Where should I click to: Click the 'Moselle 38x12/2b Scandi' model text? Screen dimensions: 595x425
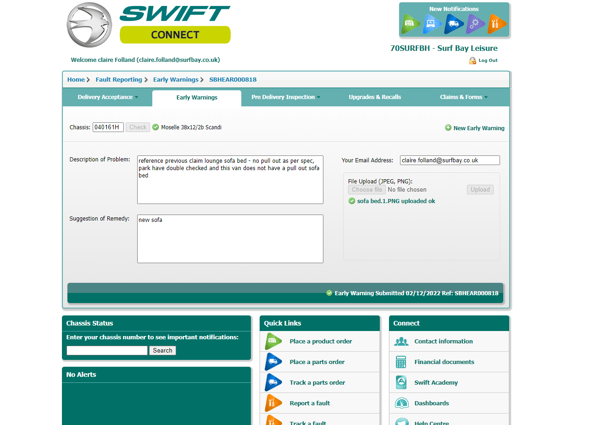[x=191, y=127]
